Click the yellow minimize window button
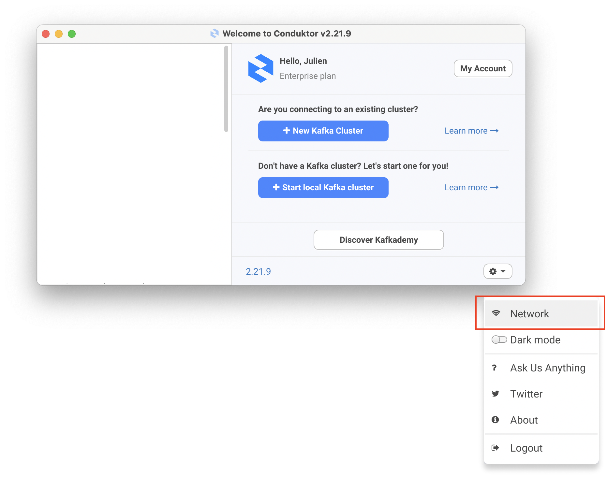The width and height of the screenshot is (607, 477). 59,34
